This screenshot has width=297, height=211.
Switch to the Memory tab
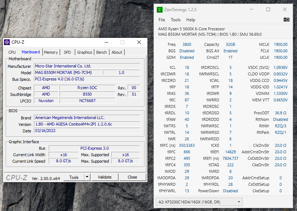pyautogui.click(x=51, y=52)
